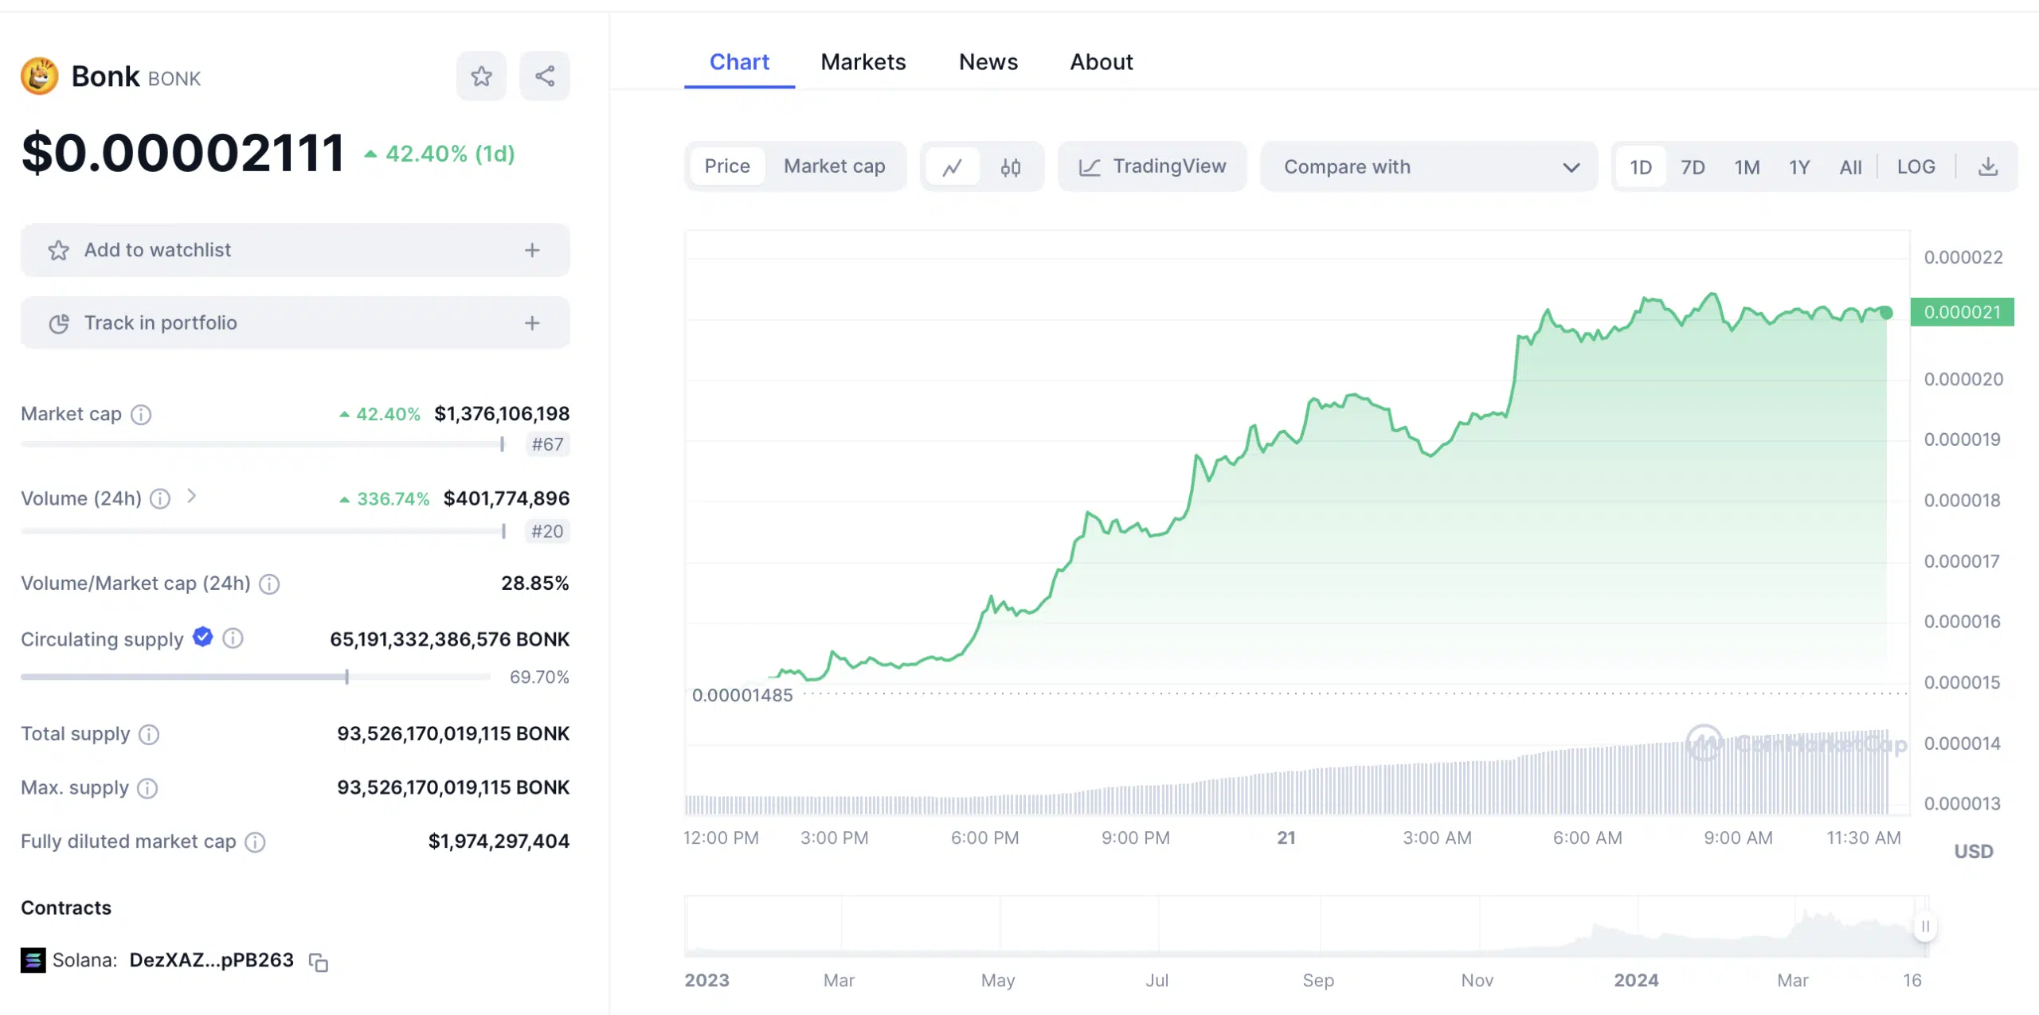Switch chart to Market cap view

click(x=834, y=166)
